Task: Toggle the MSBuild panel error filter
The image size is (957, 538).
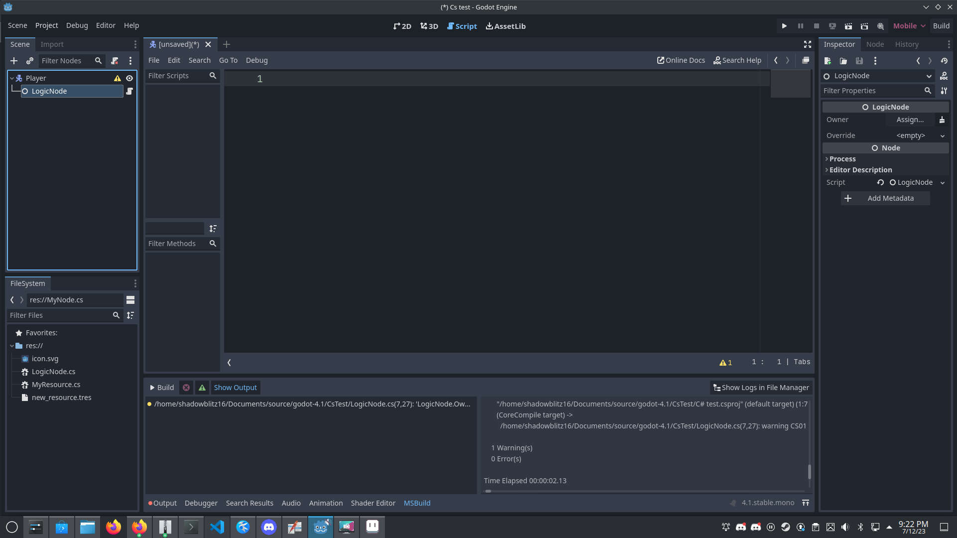Action: click(x=186, y=388)
